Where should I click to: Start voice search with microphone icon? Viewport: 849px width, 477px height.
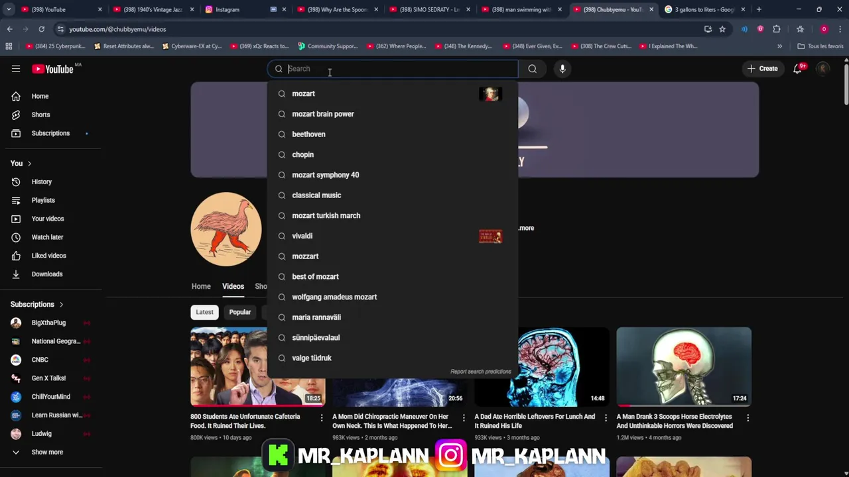pos(562,69)
